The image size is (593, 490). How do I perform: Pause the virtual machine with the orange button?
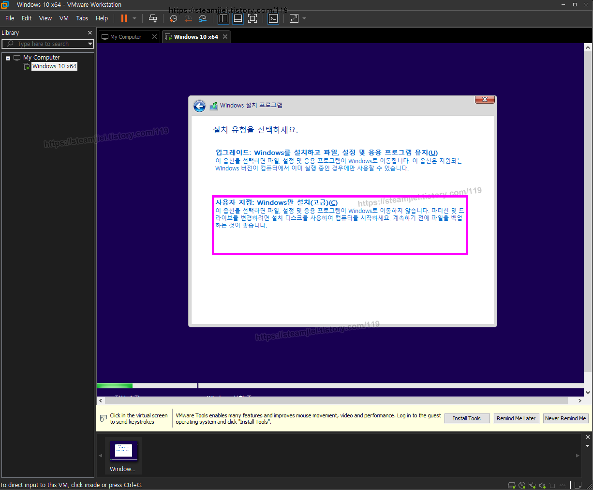124,18
